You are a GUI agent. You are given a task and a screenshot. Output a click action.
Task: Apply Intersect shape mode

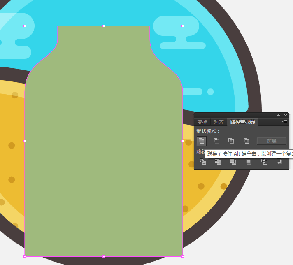(231, 141)
